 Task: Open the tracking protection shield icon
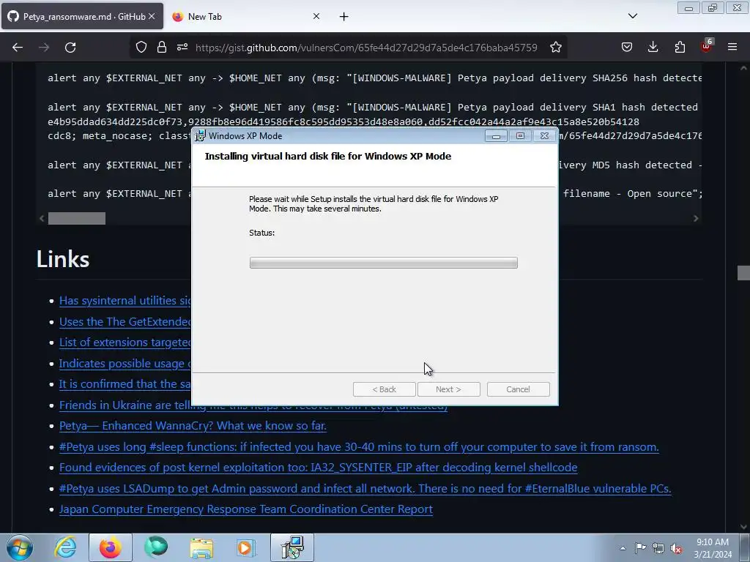(x=141, y=48)
